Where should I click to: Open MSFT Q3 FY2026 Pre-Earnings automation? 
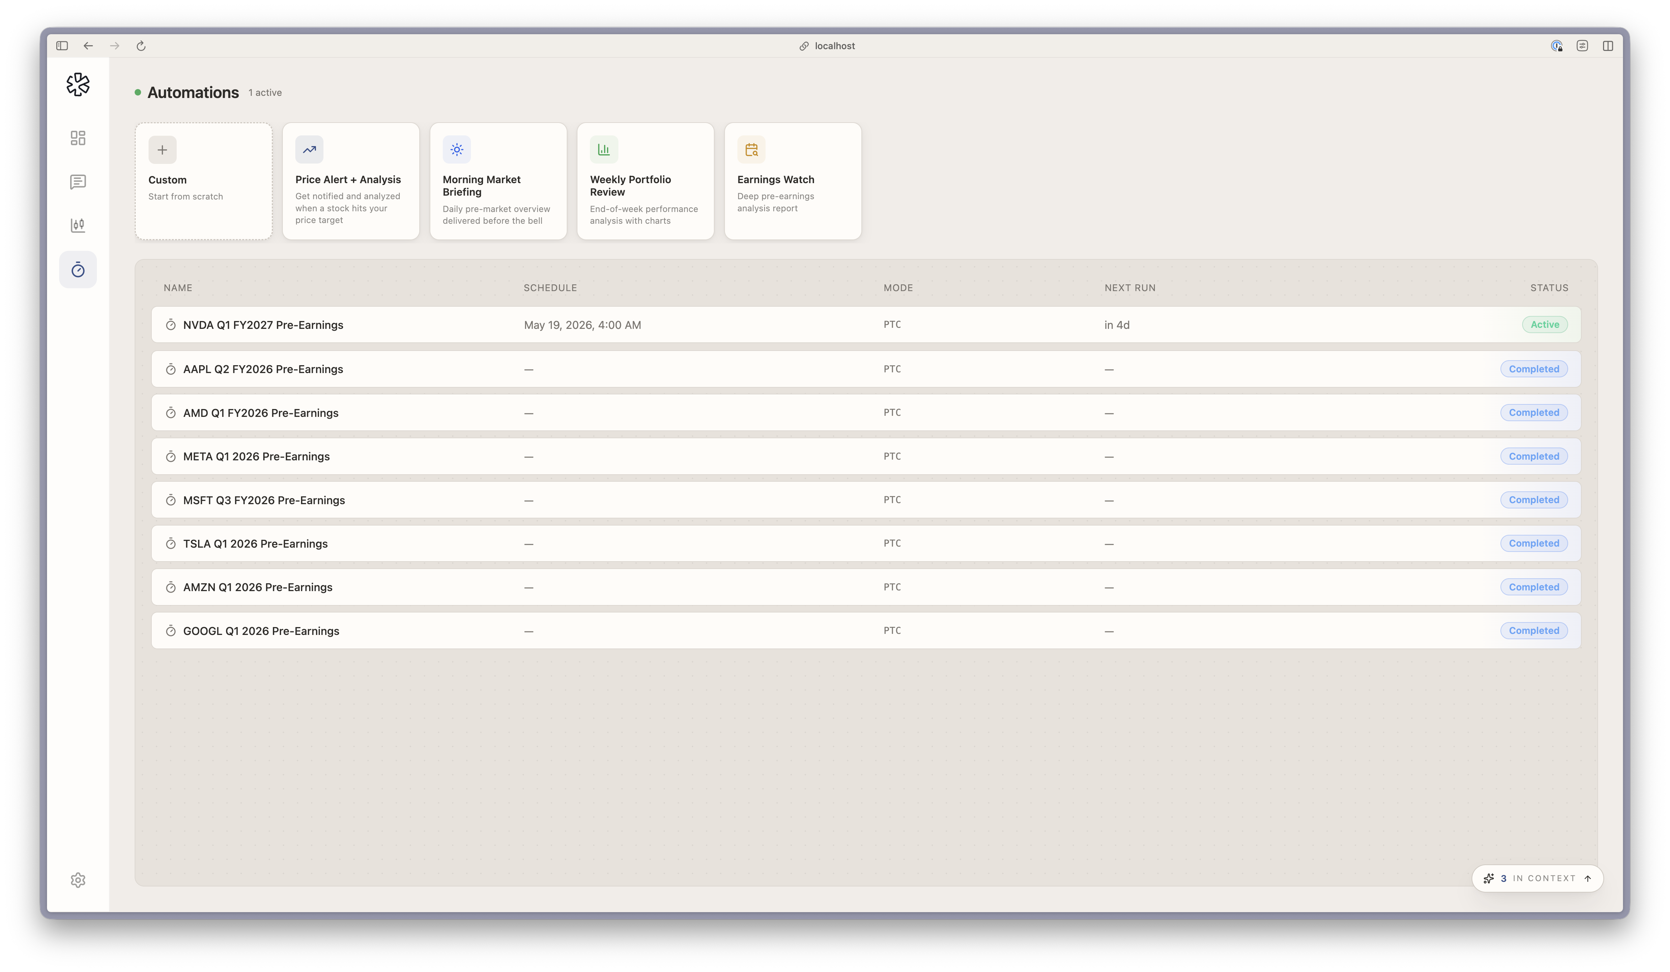[x=866, y=501]
